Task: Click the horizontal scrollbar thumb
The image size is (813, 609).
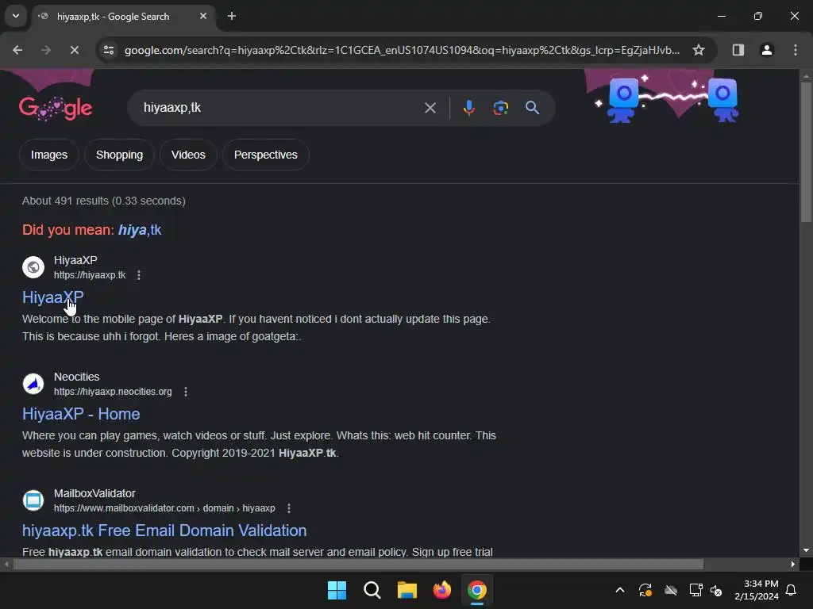Action: [358, 564]
